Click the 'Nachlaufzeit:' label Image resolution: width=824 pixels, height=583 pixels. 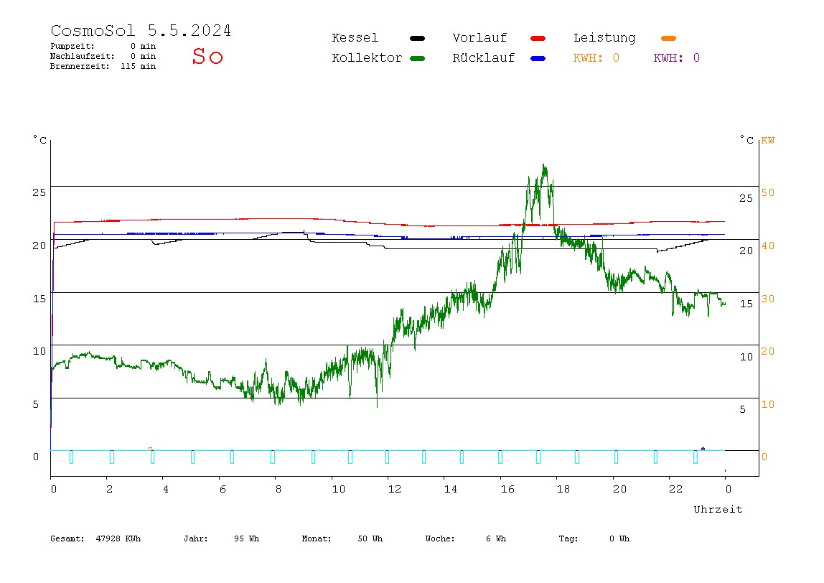click(82, 56)
